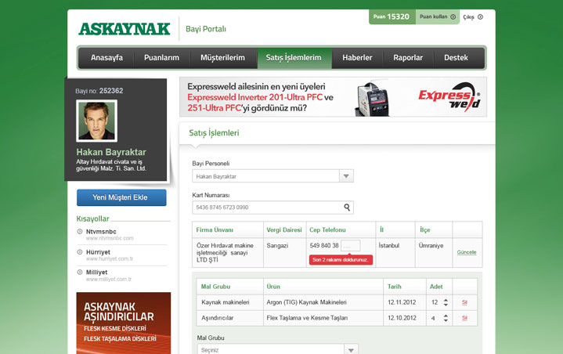
Task: Select the Satış İşlemlerim tab
Action: (x=294, y=58)
